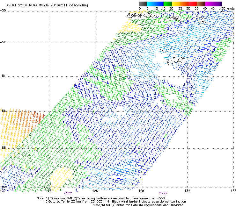Select the -58 latitude axis label
The image size is (236, 207).
[x=3, y=148]
